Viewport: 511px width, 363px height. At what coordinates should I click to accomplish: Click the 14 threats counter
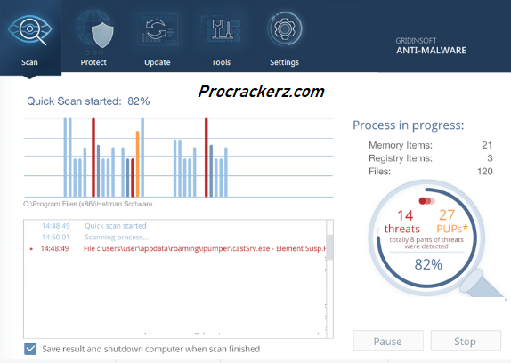tap(402, 222)
